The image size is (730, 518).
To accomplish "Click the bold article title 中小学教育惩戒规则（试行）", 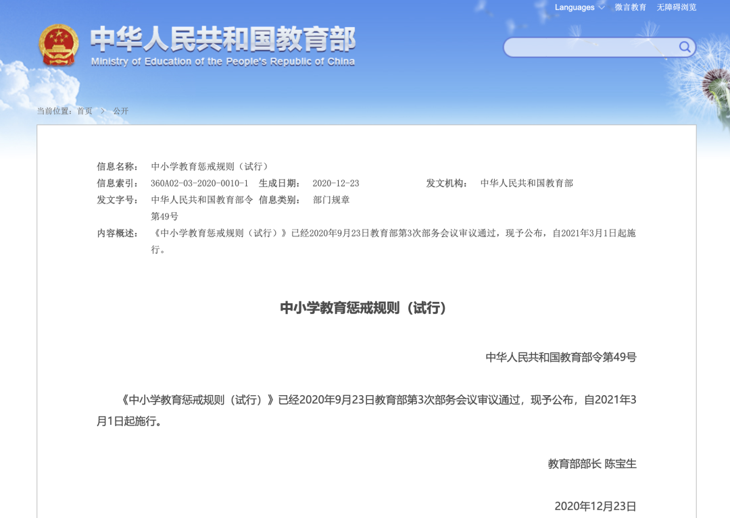I will (x=364, y=308).
